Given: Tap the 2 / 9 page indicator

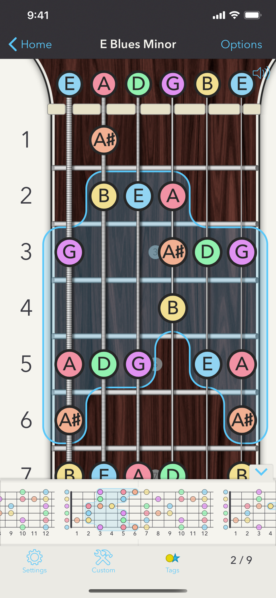Looking at the screenshot, I should (241, 560).
